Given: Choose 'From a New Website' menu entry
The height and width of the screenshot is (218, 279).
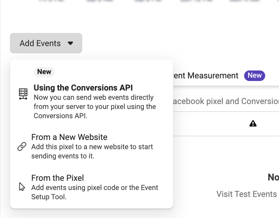Looking at the screenshot, I should 92,147.
